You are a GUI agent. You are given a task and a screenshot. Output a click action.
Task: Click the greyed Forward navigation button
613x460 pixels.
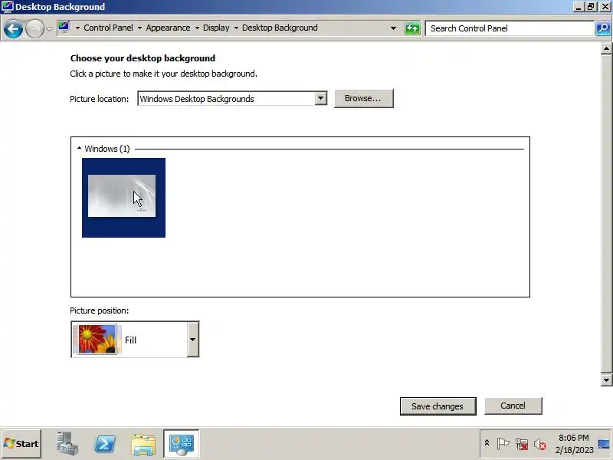(34, 29)
